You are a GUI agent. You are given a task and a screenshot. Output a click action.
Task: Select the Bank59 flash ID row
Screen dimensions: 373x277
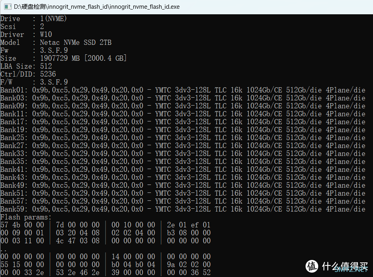point(183,209)
